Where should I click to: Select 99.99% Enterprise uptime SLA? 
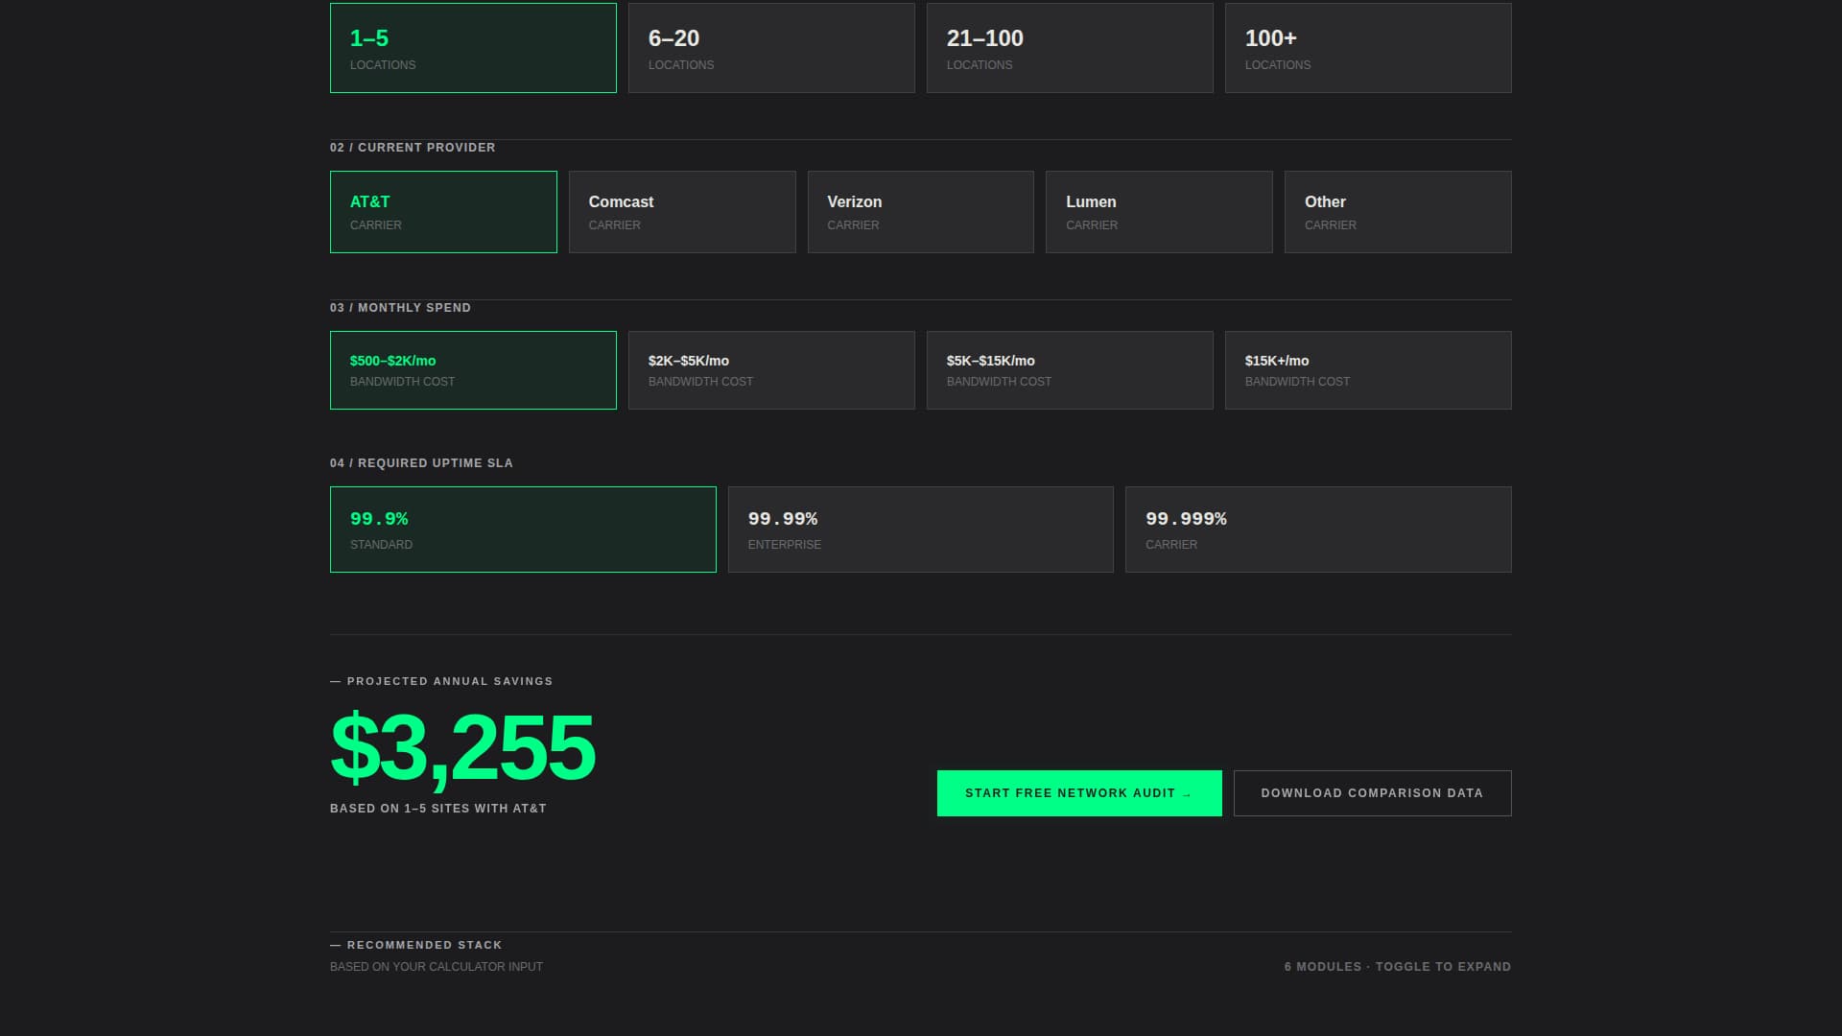click(x=921, y=530)
